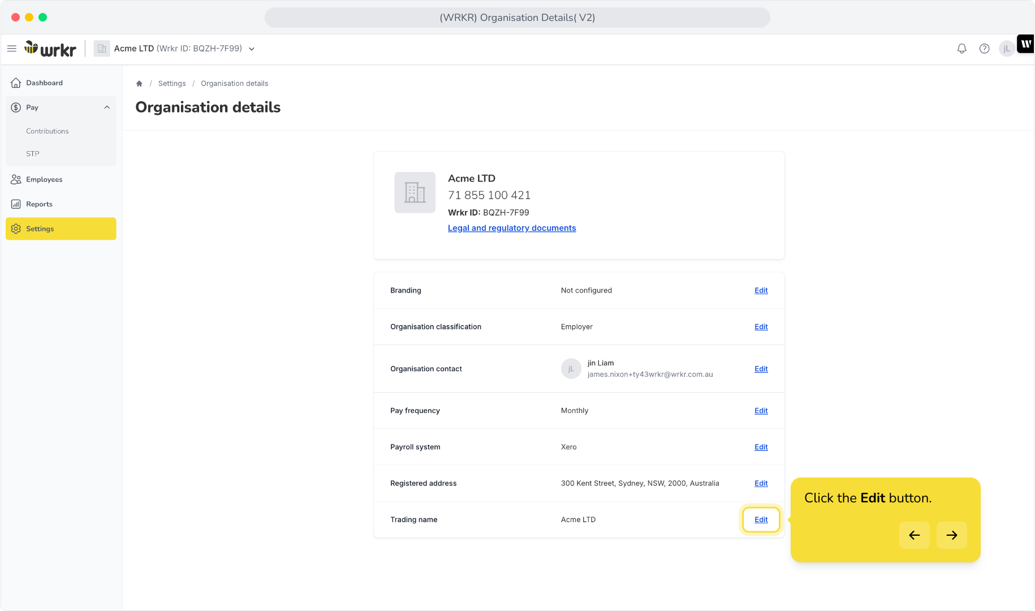Edit the Payroll system
The height and width of the screenshot is (611, 1035).
(x=761, y=447)
